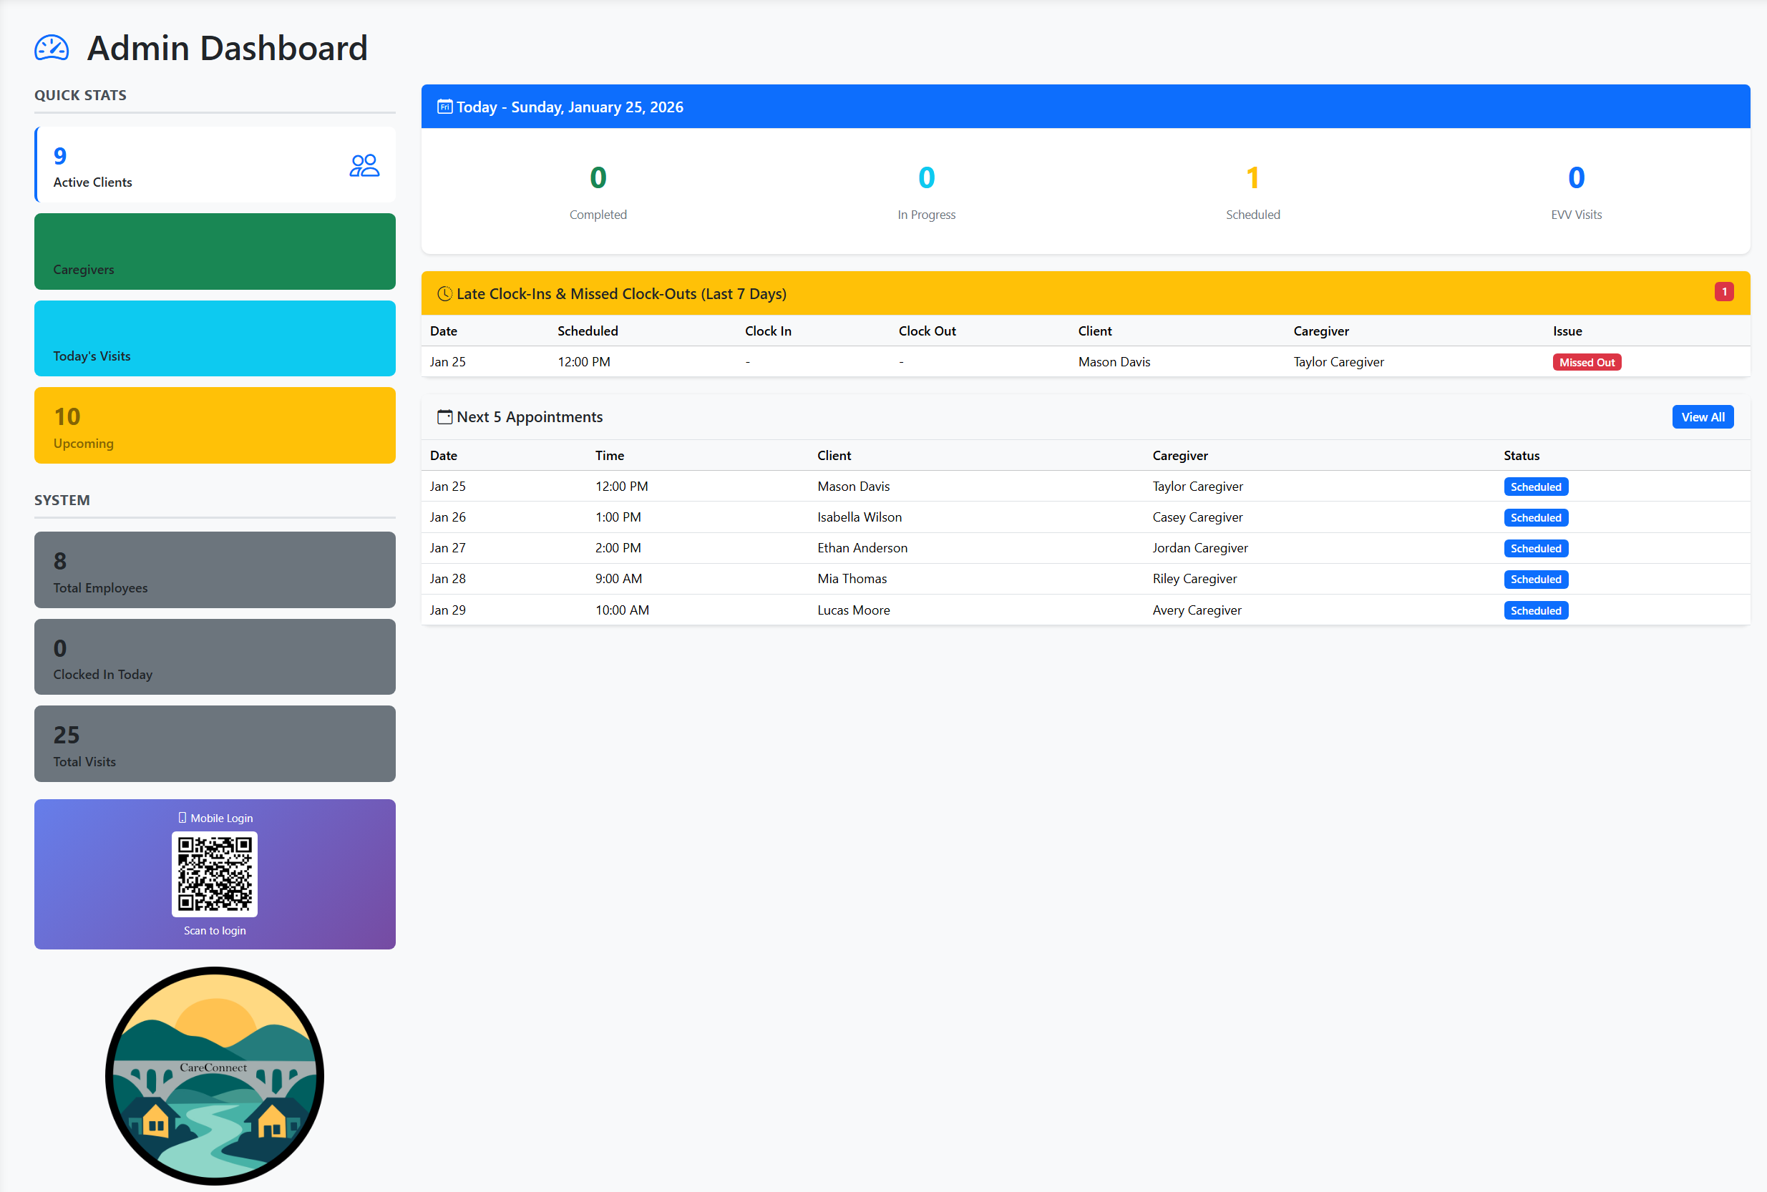This screenshot has width=1767, height=1192.
Task: Open Today's Visits panel from the sidebar
Action: (x=215, y=338)
